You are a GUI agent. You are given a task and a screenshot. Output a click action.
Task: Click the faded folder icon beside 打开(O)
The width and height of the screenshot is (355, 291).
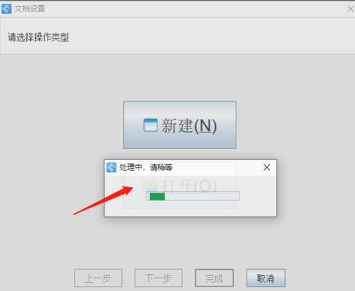[150, 185]
